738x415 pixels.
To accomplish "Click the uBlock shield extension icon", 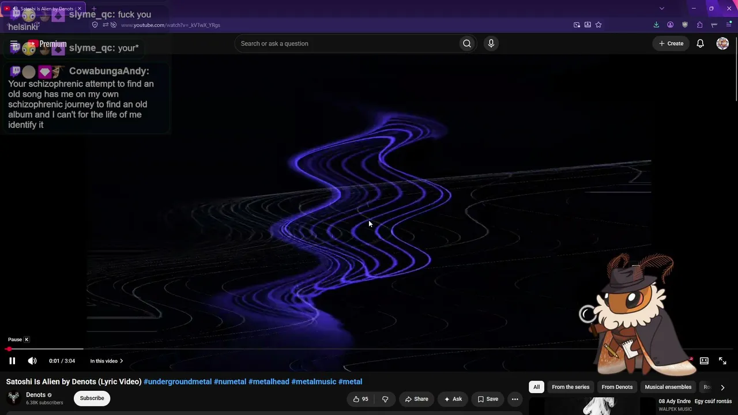I will tap(685, 25).
